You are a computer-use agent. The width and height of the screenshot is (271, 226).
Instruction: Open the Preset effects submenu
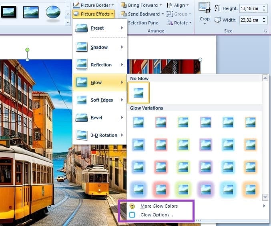pyautogui.click(x=100, y=28)
